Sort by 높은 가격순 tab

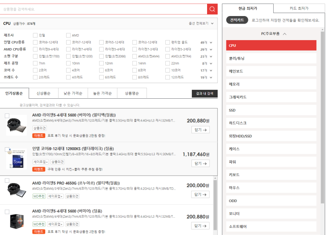(102, 93)
